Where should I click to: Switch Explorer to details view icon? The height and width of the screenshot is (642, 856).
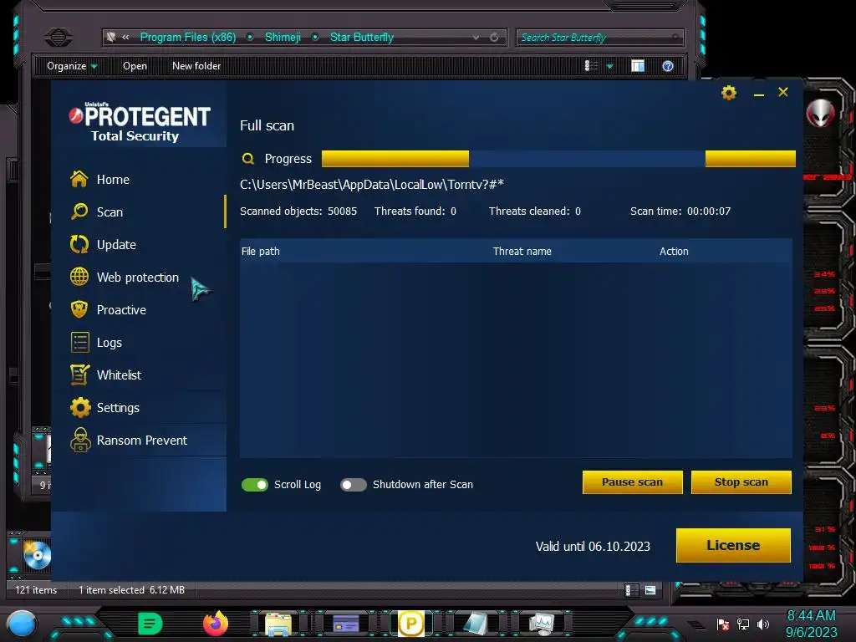(631, 590)
